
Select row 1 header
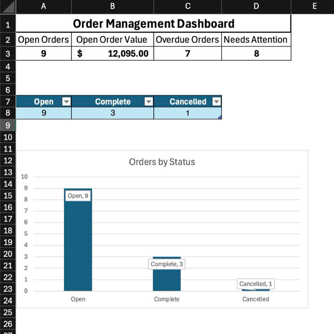pos(8,25)
